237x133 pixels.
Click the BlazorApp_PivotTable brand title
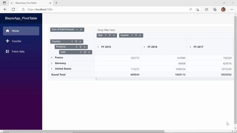21,18
